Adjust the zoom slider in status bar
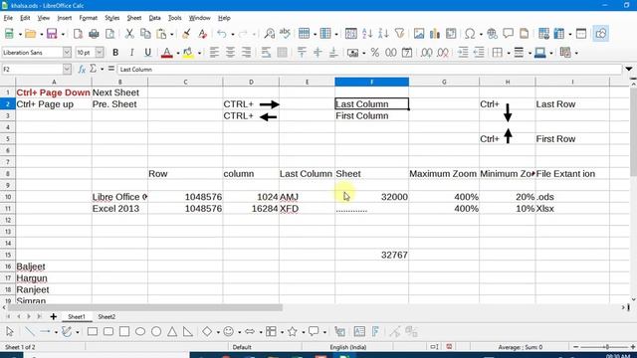Screen dimensions: 637x358 (605, 347)
